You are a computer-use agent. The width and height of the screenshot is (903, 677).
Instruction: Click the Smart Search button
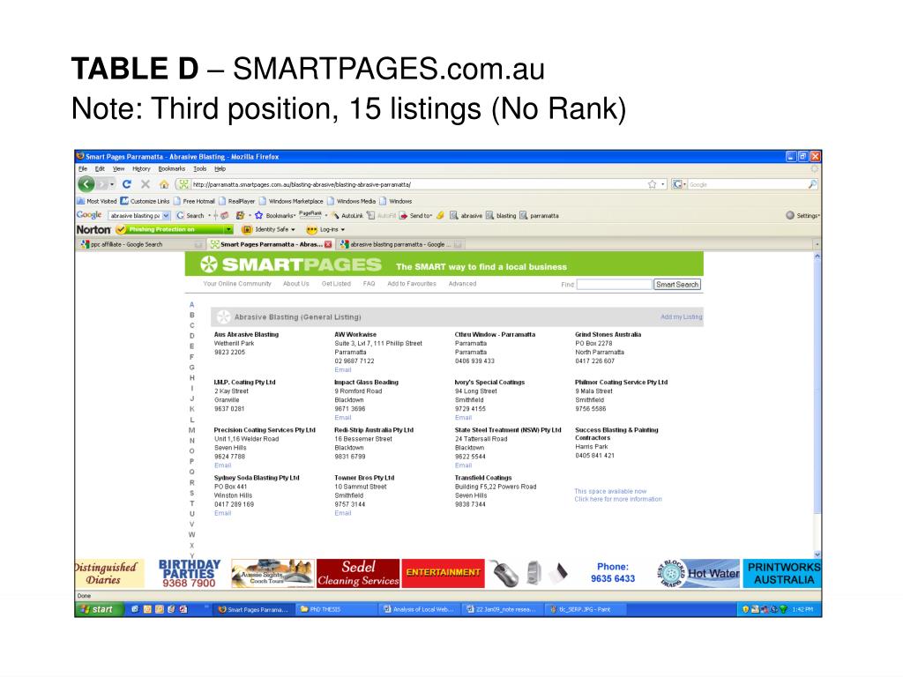click(x=677, y=285)
